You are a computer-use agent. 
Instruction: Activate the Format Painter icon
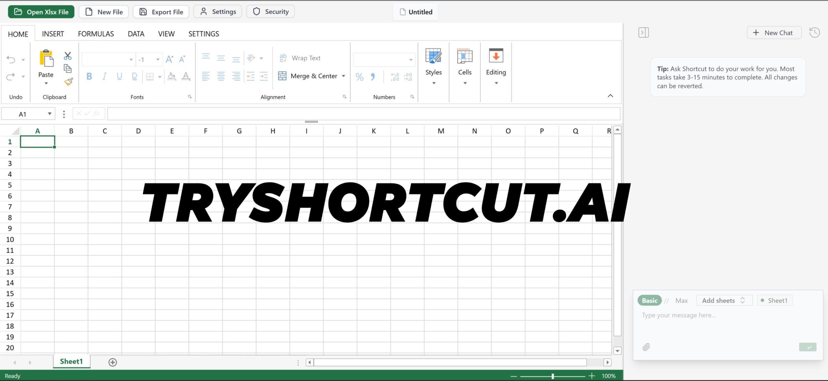click(68, 82)
